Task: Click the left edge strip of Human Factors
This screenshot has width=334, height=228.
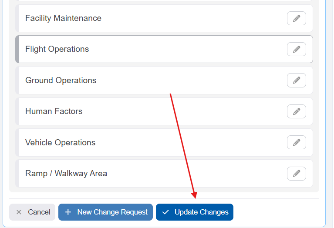Action: pos(17,111)
